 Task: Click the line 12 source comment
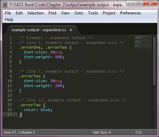73,100
